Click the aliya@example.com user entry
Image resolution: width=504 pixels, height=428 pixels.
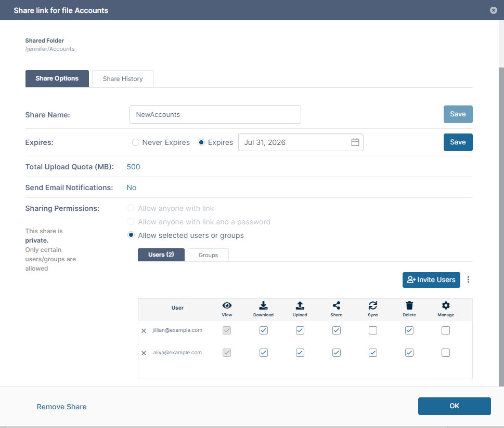(177, 353)
